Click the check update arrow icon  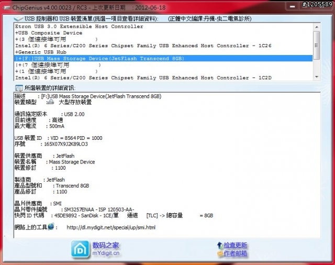point(220,245)
